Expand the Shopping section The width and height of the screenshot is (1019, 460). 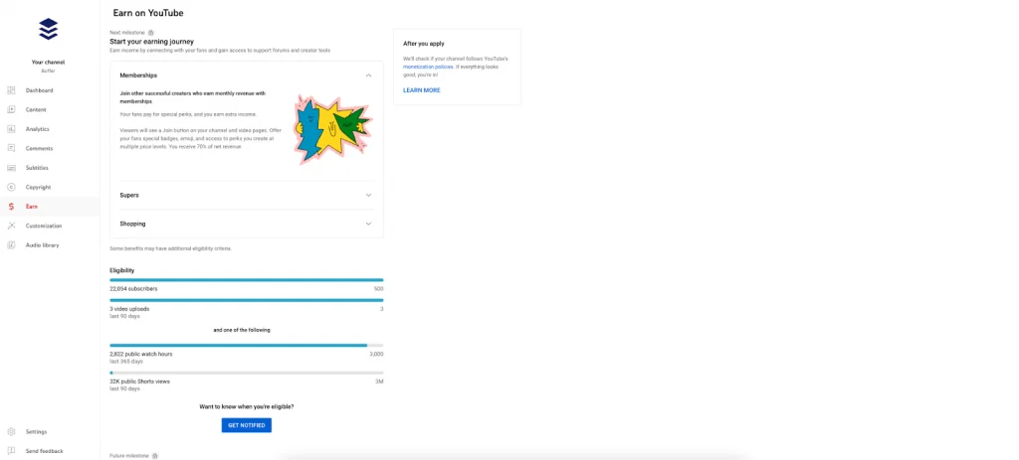pos(247,224)
